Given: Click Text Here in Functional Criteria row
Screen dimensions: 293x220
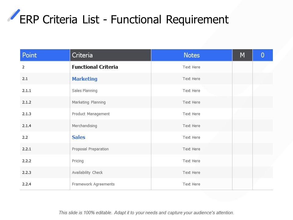Looking at the screenshot, I should [x=191, y=67].
